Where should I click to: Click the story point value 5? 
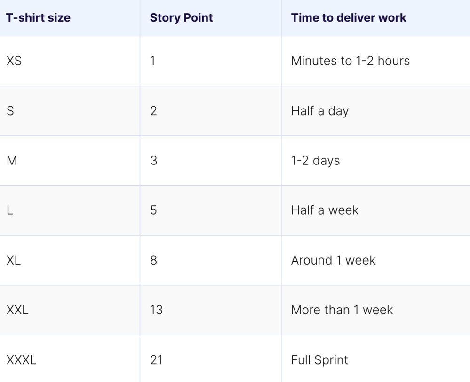(153, 210)
